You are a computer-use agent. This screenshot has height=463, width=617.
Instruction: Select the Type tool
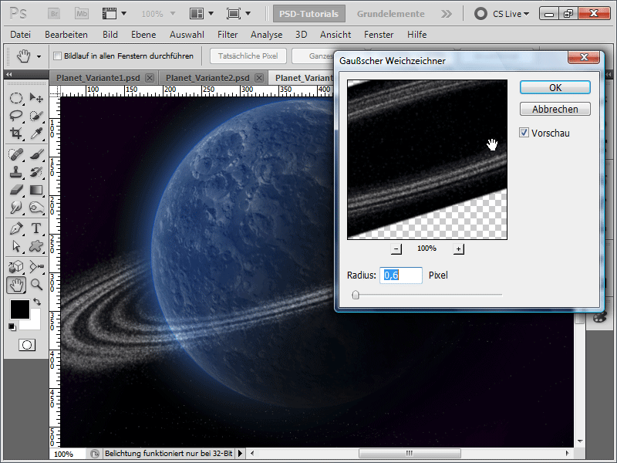click(x=36, y=228)
